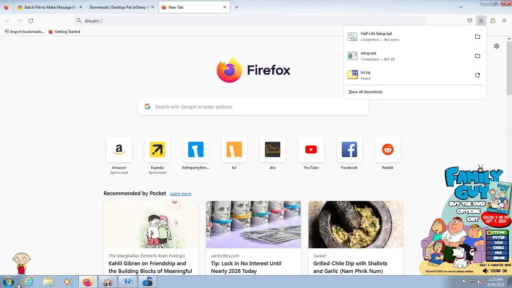
Task: Open the Firefox application menu
Action: (504, 20)
